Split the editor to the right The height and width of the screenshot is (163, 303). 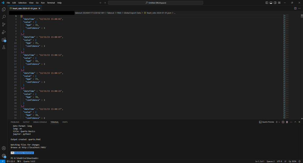[x=295, y=8]
